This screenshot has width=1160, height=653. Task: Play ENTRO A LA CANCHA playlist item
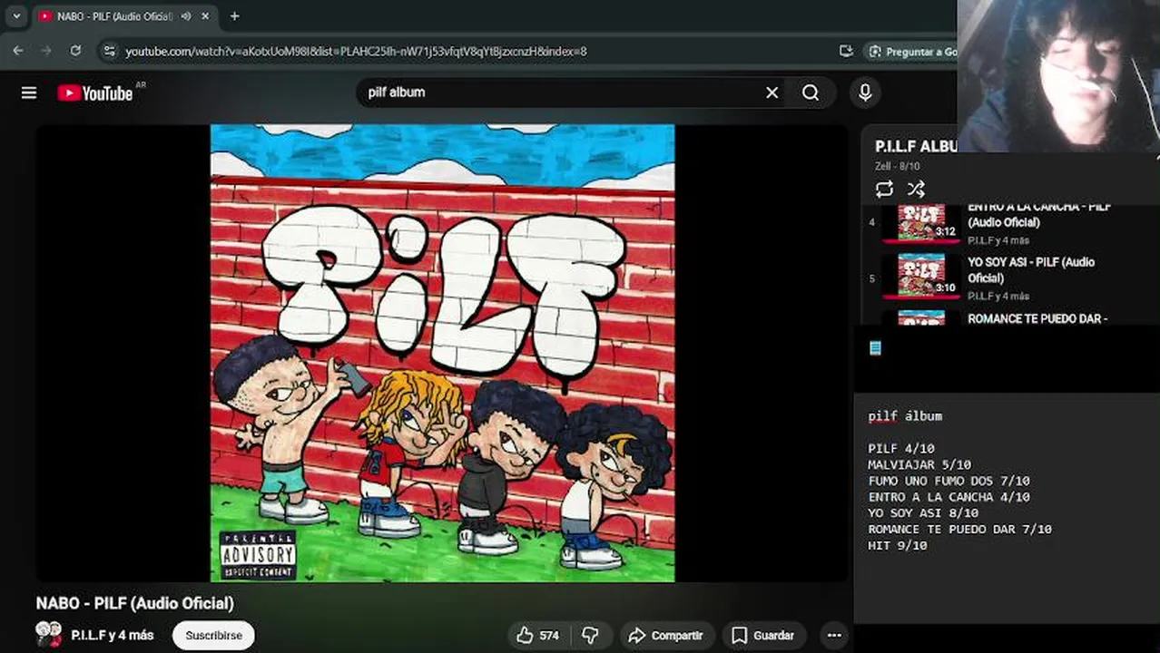(x=1039, y=215)
